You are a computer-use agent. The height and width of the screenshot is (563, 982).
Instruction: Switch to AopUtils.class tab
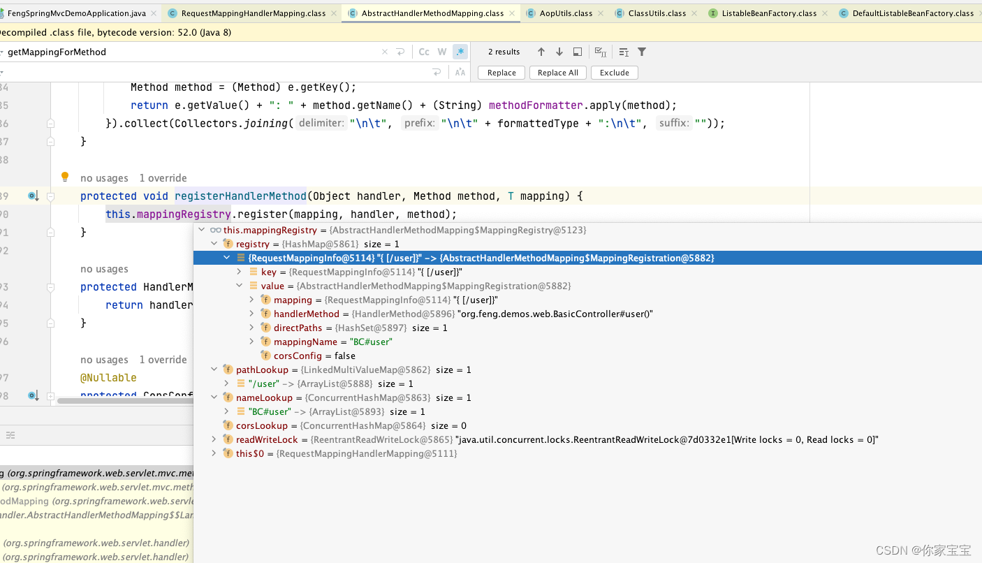tap(566, 13)
